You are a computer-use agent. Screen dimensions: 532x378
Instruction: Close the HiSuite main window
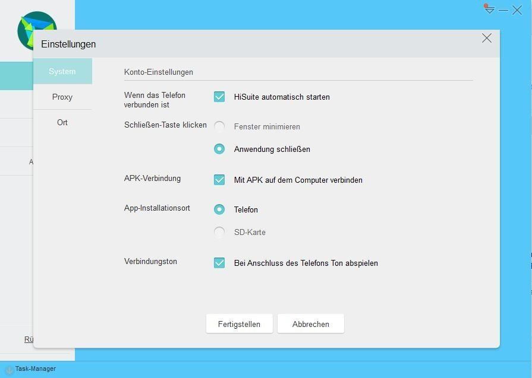tap(517, 10)
